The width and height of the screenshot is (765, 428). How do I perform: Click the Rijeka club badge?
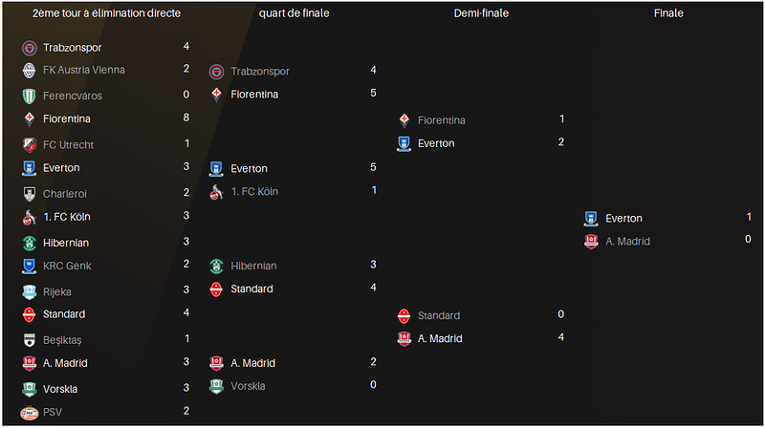[29, 291]
